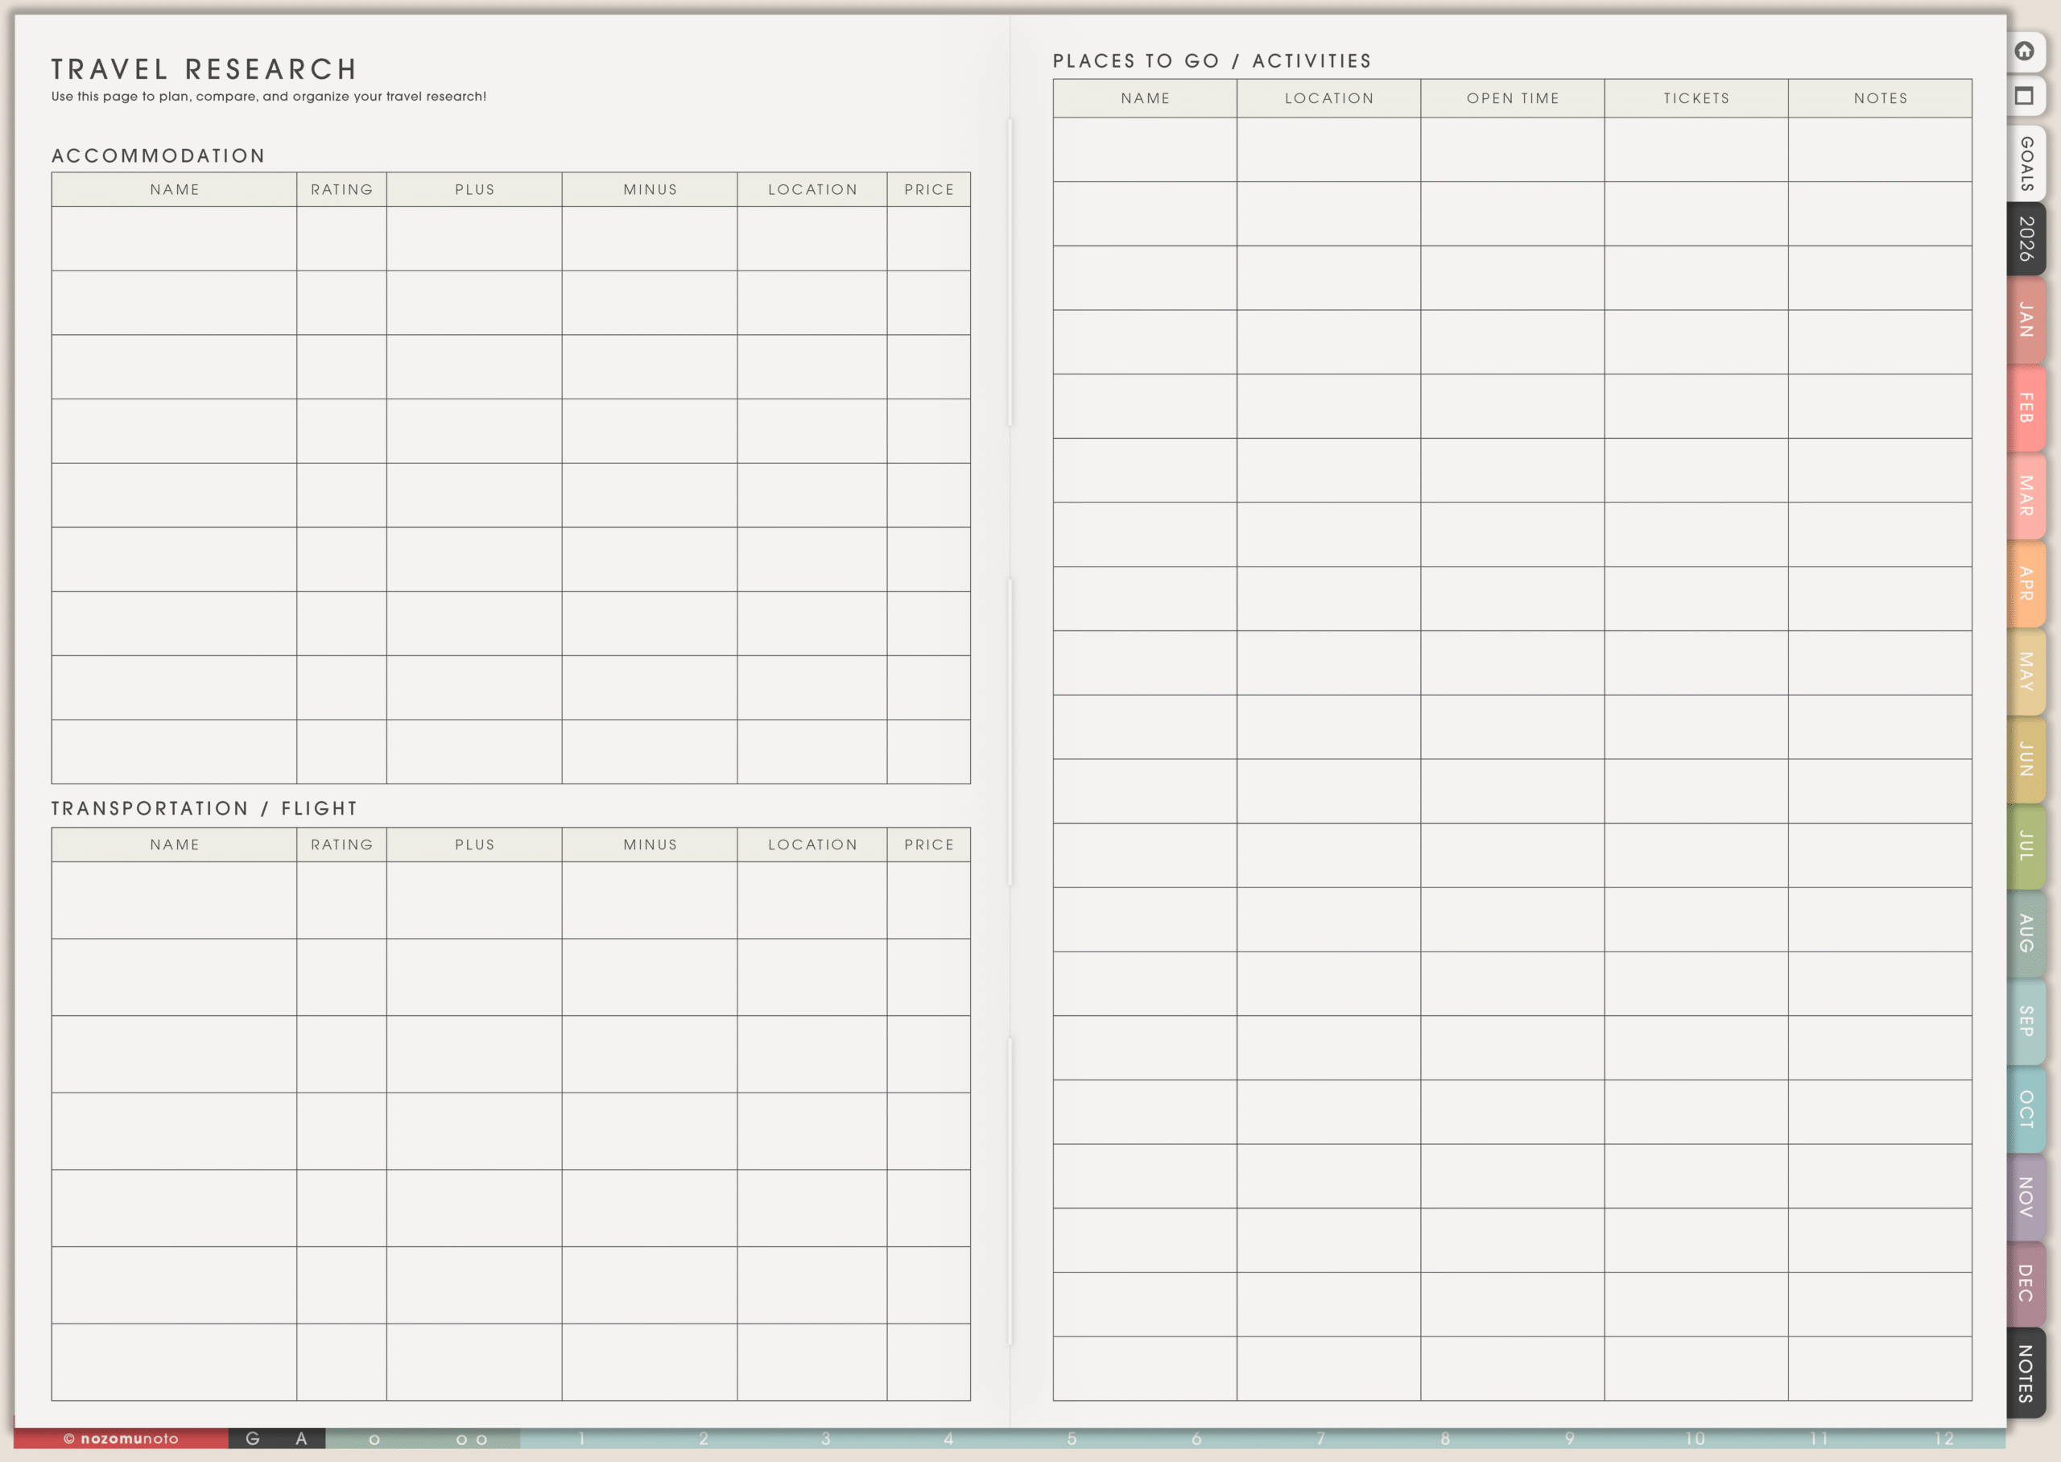Click the home icon tab
This screenshot has height=1462, width=2061.
tap(2024, 52)
